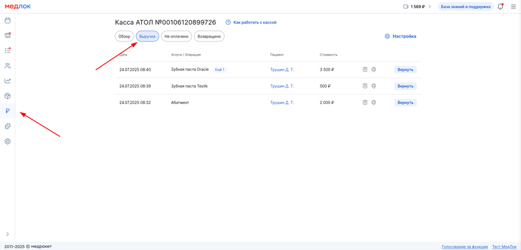Click print icon for Абатмент row
This screenshot has height=250, width=521.
coord(373,103)
